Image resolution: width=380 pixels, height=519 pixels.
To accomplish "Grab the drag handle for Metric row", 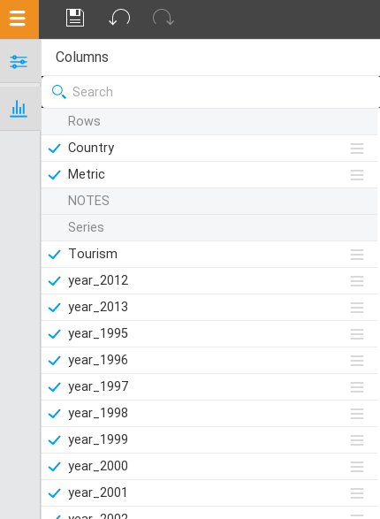I will tap(357, 175).
